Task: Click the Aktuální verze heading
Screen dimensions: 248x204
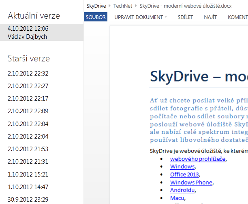Action: tap(34, 16)
